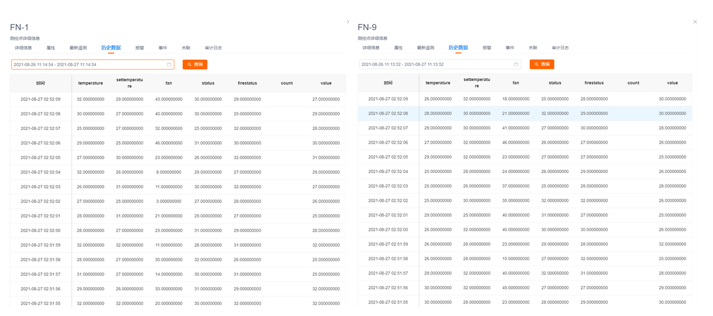Open 事件 tab in FN-9 panel

(510, 47)
